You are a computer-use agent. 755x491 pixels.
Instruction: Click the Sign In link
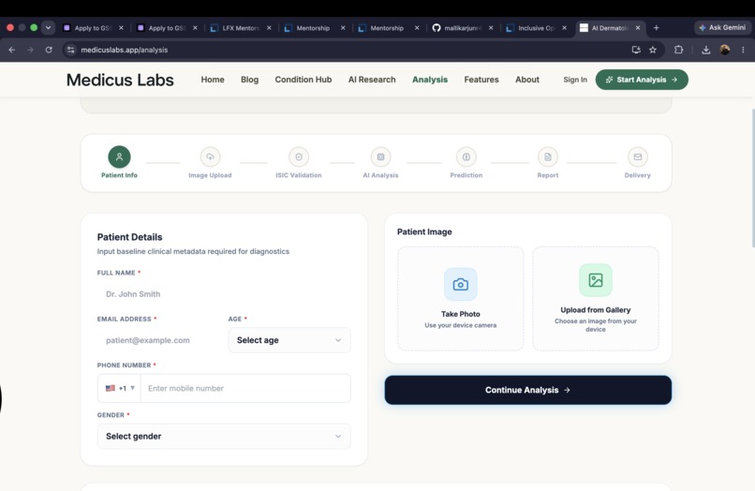pyautogui.click(x=575, y=80)
